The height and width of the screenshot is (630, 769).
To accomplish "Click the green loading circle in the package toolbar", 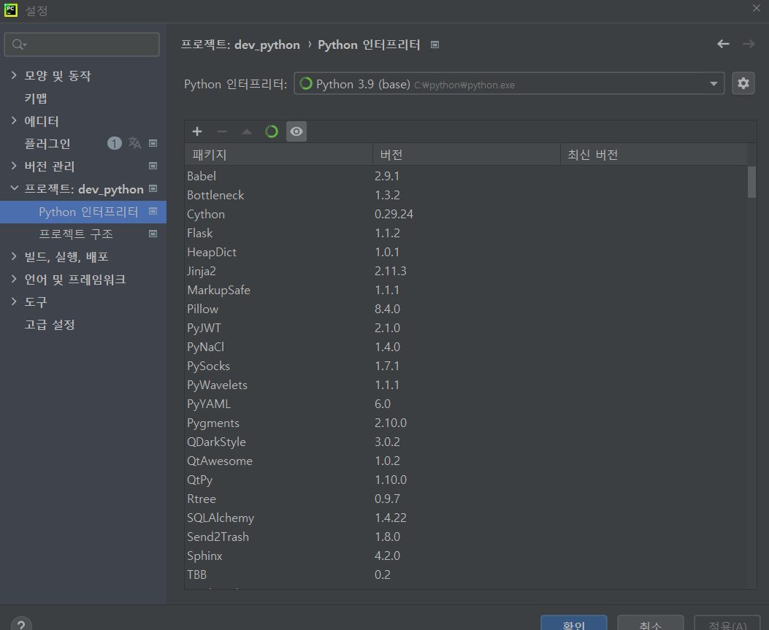I will click(271, 131).
